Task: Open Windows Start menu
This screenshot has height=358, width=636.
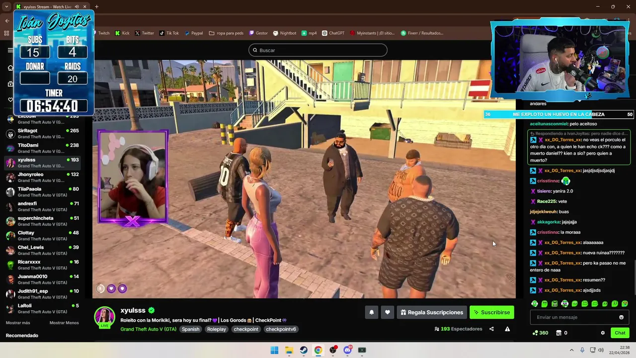Action: pyautogui.click(x=274, y=350)
